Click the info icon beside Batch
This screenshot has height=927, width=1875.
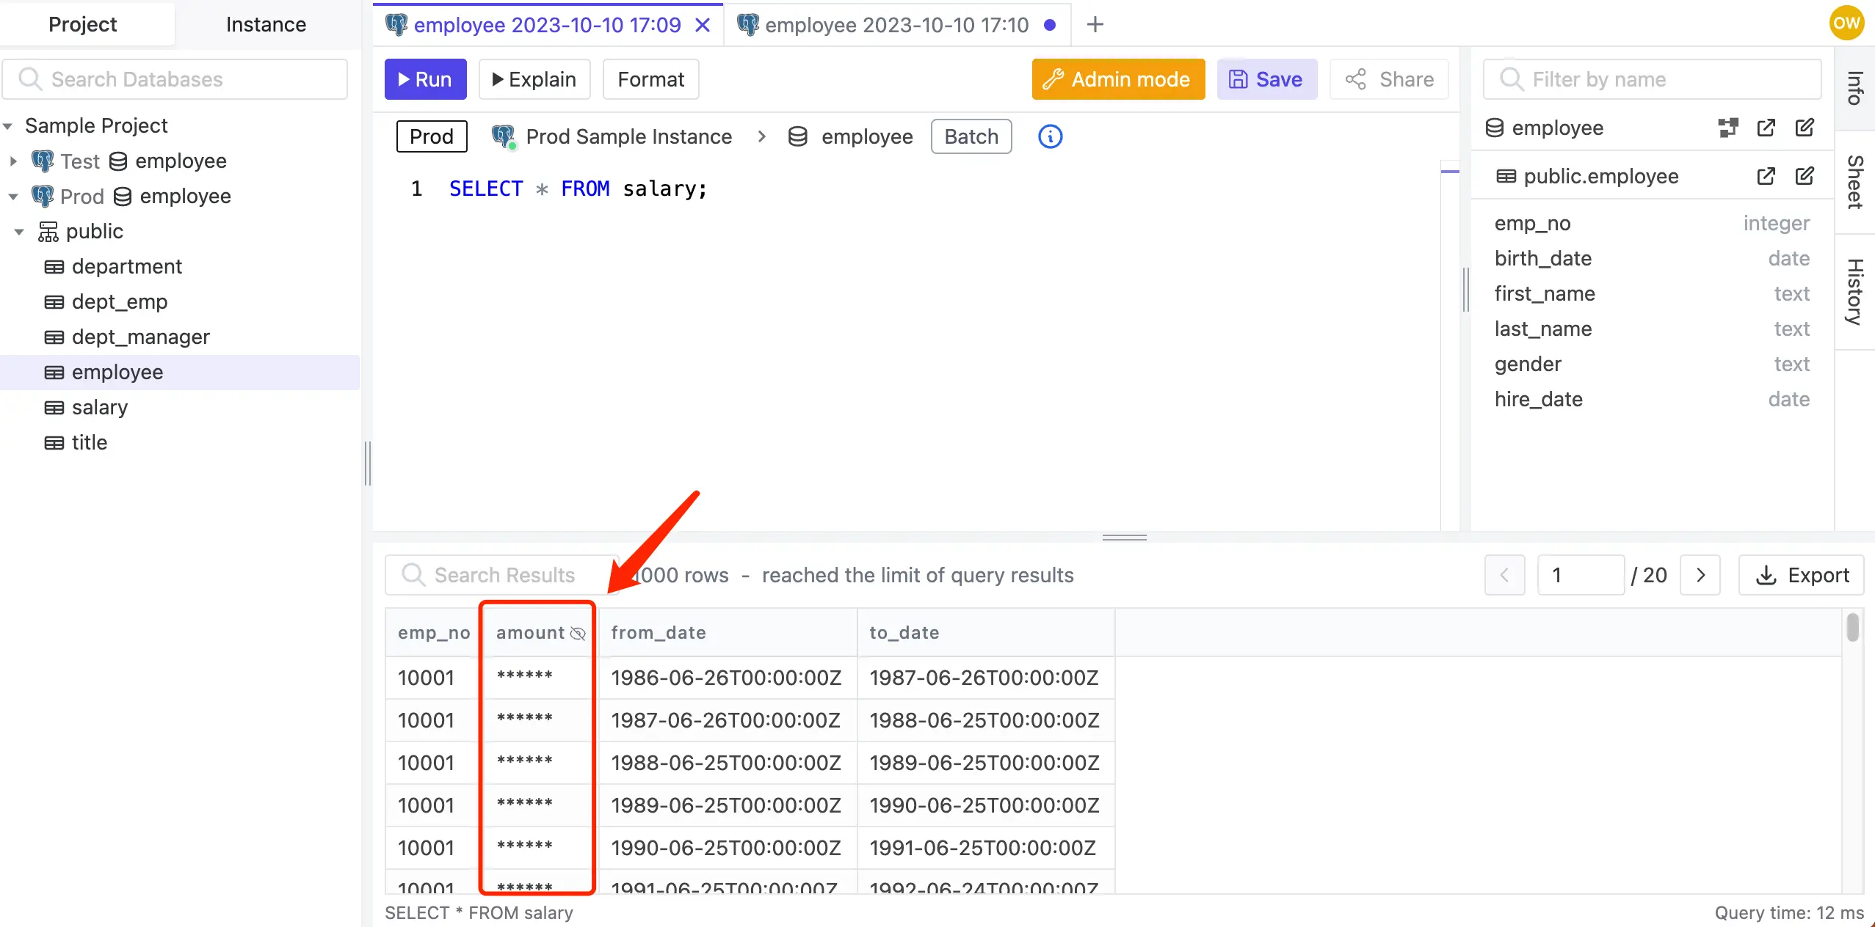(1049, 136)
